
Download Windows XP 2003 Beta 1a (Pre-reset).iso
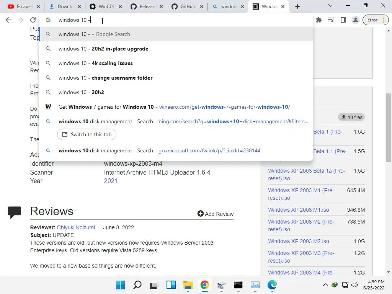(x=307, y=175)
